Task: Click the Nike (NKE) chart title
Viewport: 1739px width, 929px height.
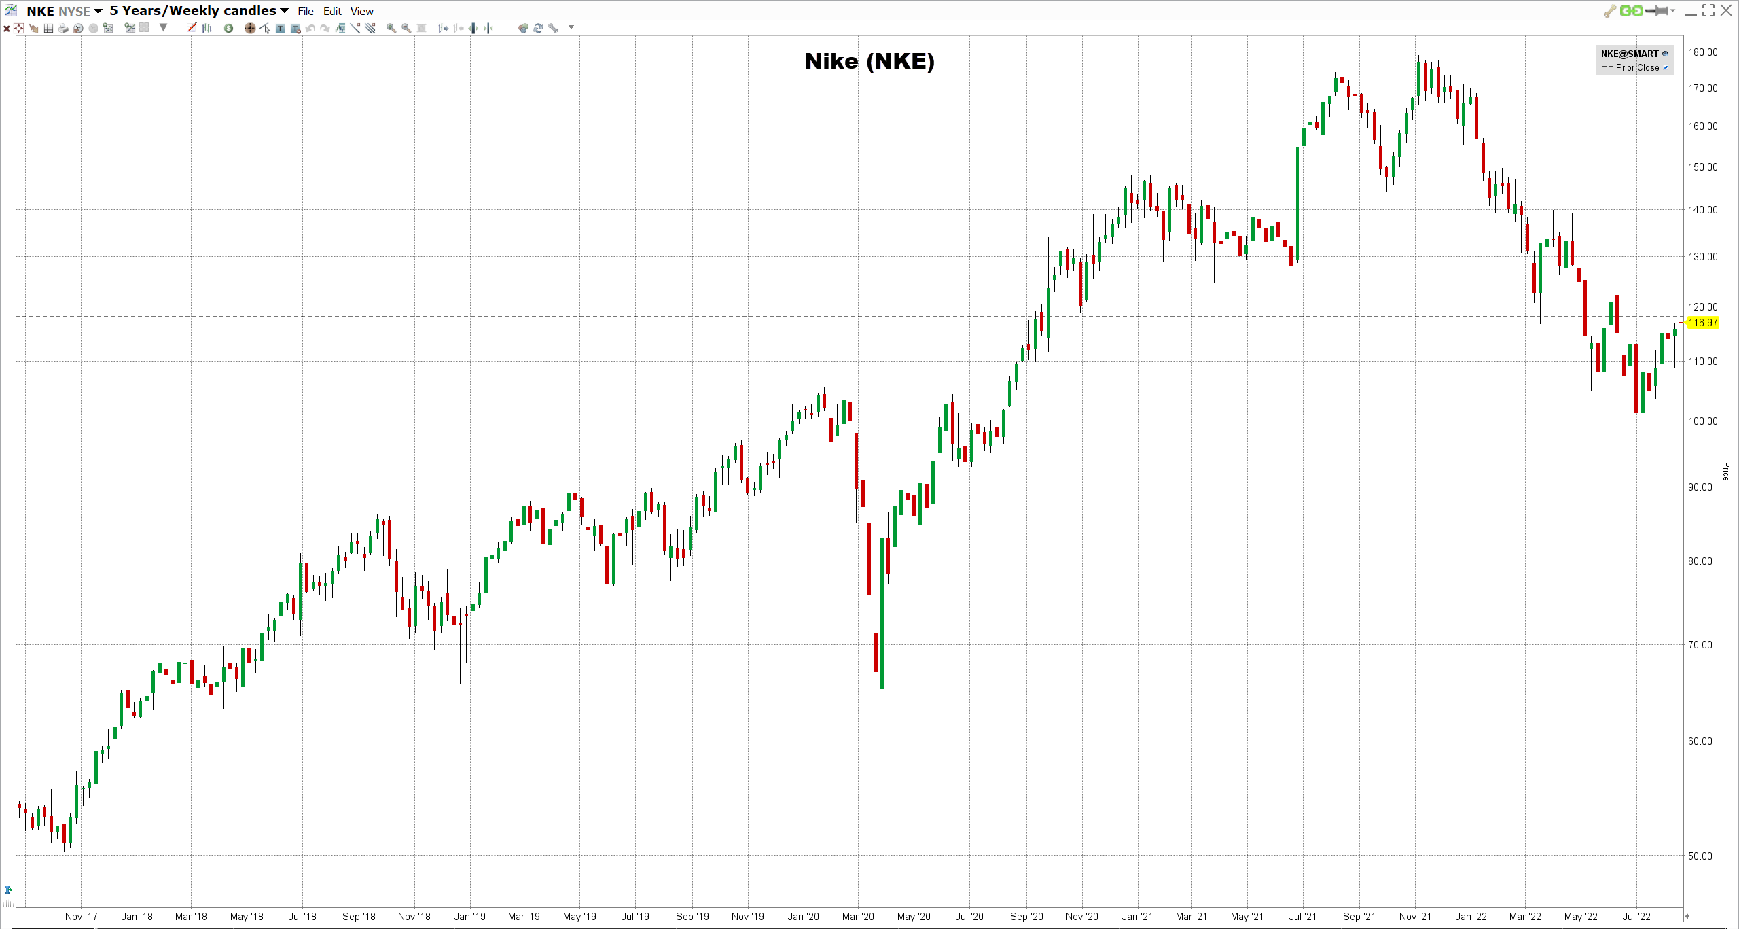Action: tap(869, 61)
